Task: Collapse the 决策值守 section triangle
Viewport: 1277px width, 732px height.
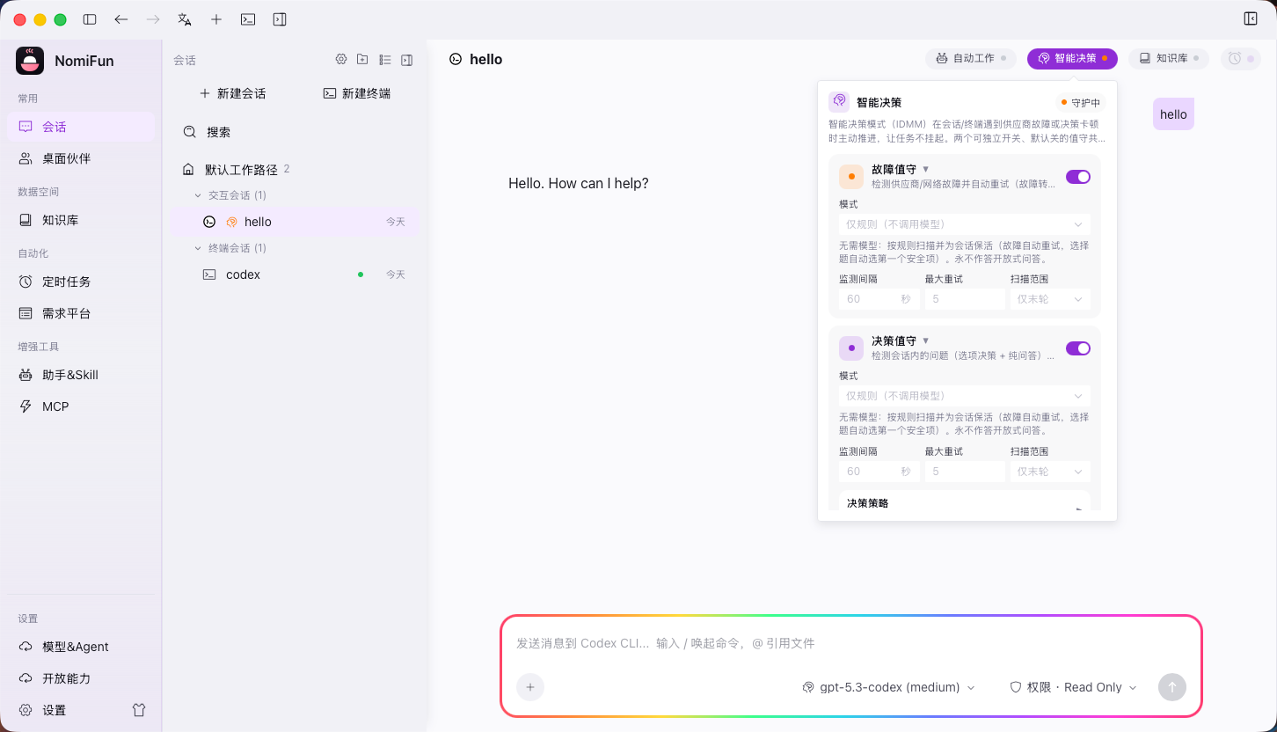Action: tap(925, 340)
